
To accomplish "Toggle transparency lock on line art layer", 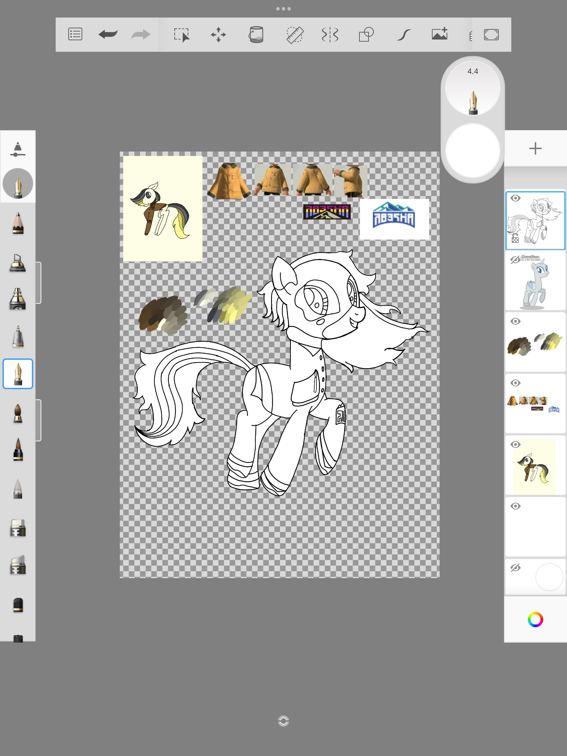I will click(515, 238).
